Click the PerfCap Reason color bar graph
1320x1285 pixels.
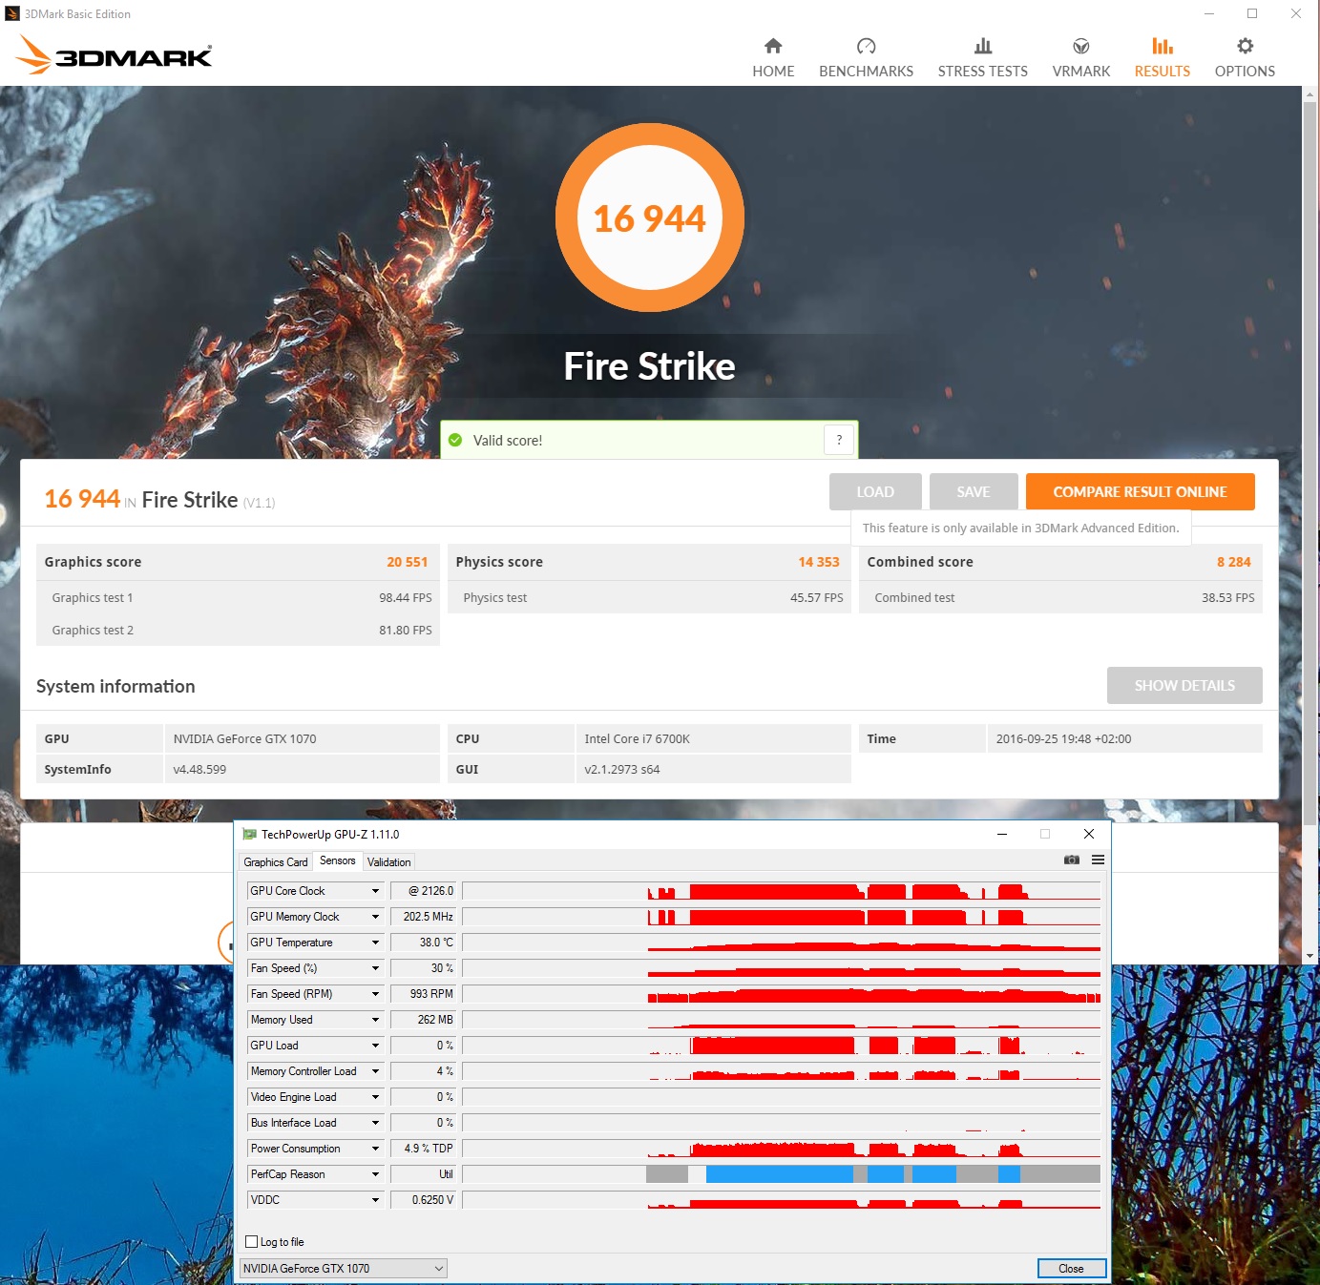coord(782,1174)
